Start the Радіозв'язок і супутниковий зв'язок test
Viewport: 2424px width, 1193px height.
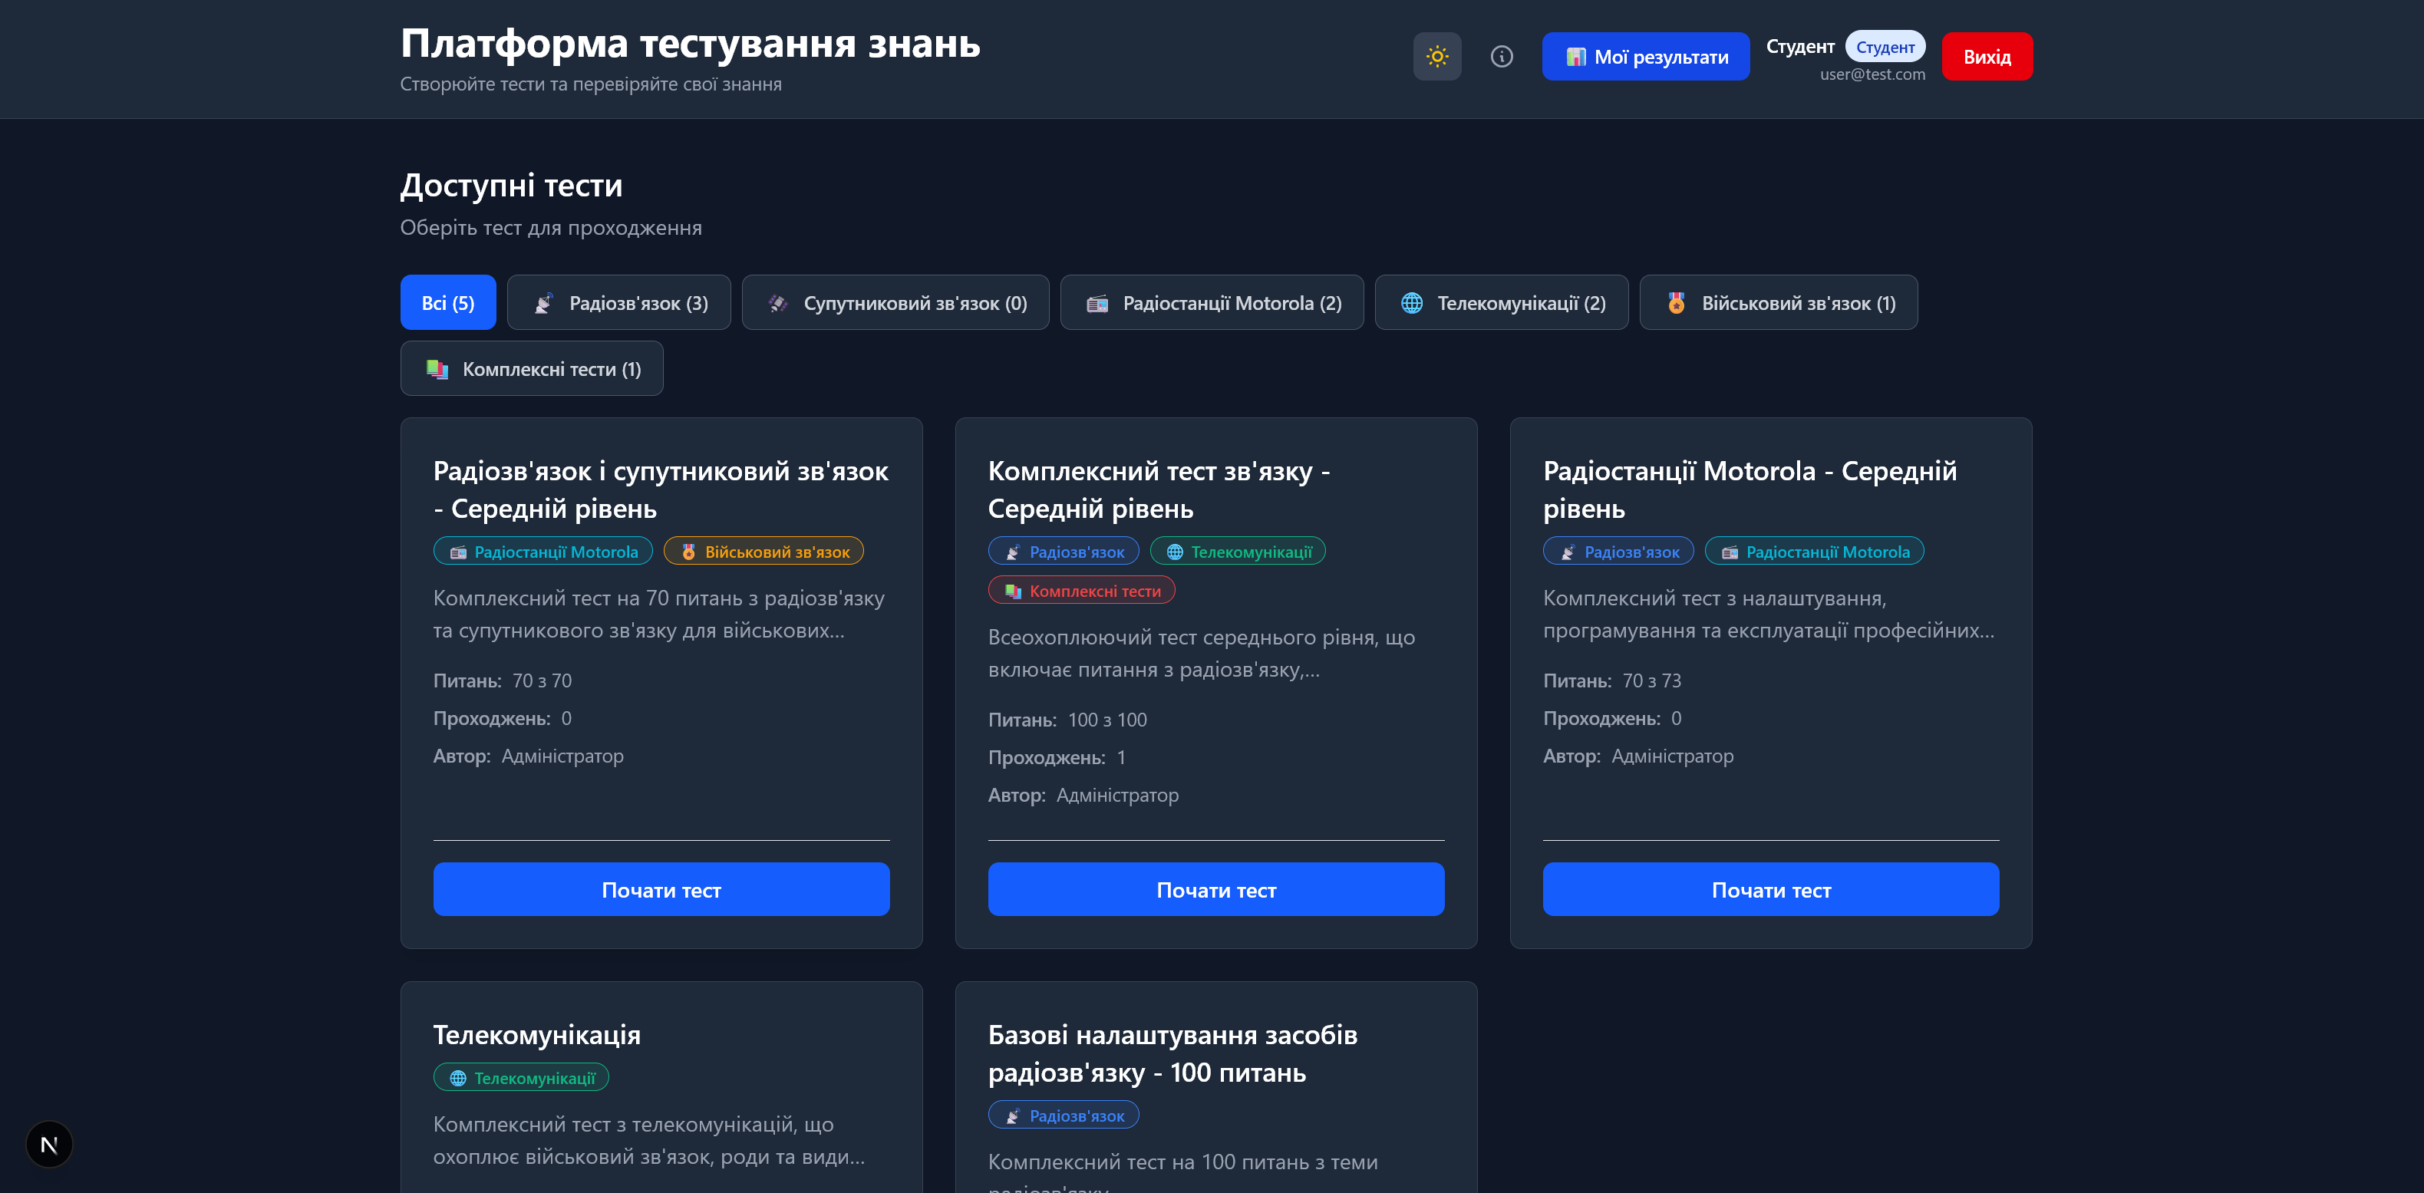pos(661,889)
